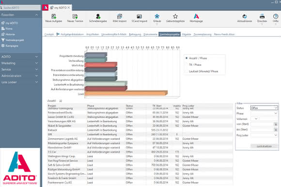Click the Projektentscheidung bar in chart
The width and height of the screenshot is (281, 187).
96,55
